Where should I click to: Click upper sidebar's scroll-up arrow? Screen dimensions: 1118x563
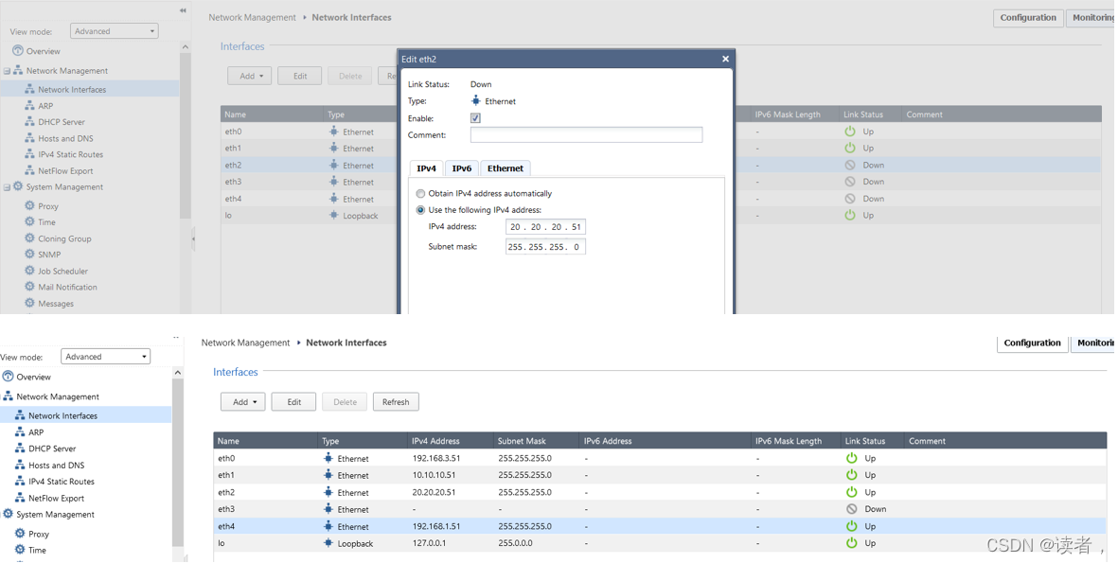pos(186,47)
